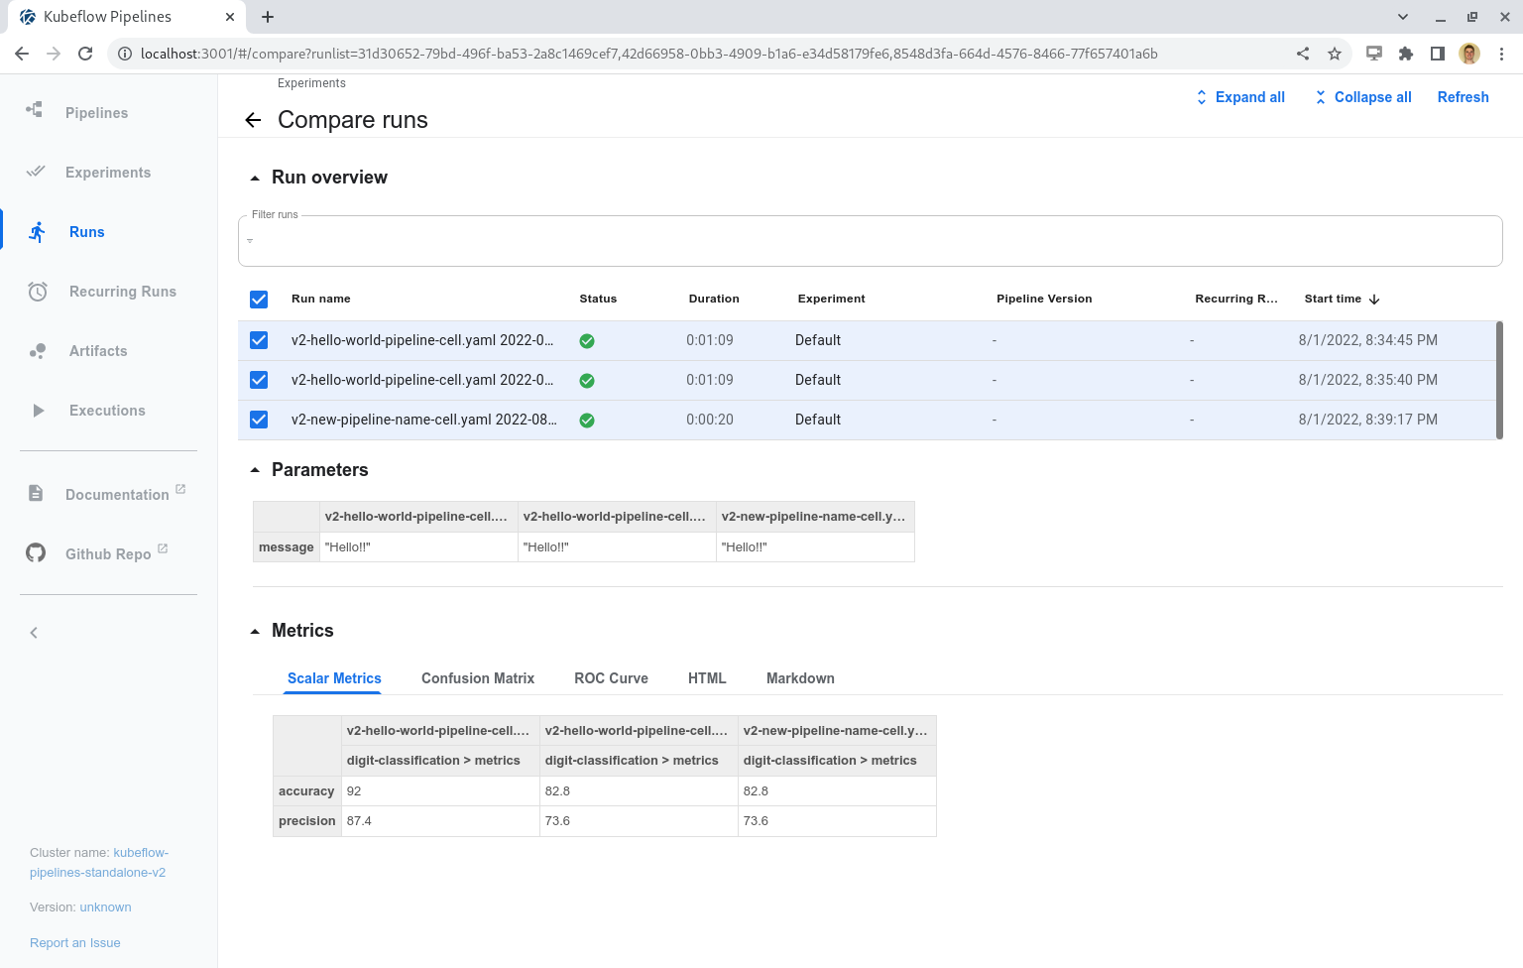This screenshot has width=1523, height=968.
Task: Collapse the Parameters section
Action: [x=255, y=470]
